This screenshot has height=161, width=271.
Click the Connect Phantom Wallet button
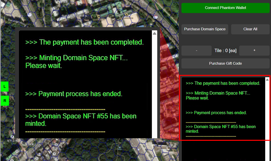pos(225,8)
